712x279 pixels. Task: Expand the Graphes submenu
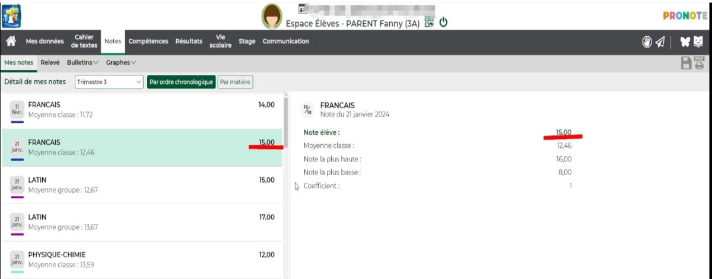(121, 62)
